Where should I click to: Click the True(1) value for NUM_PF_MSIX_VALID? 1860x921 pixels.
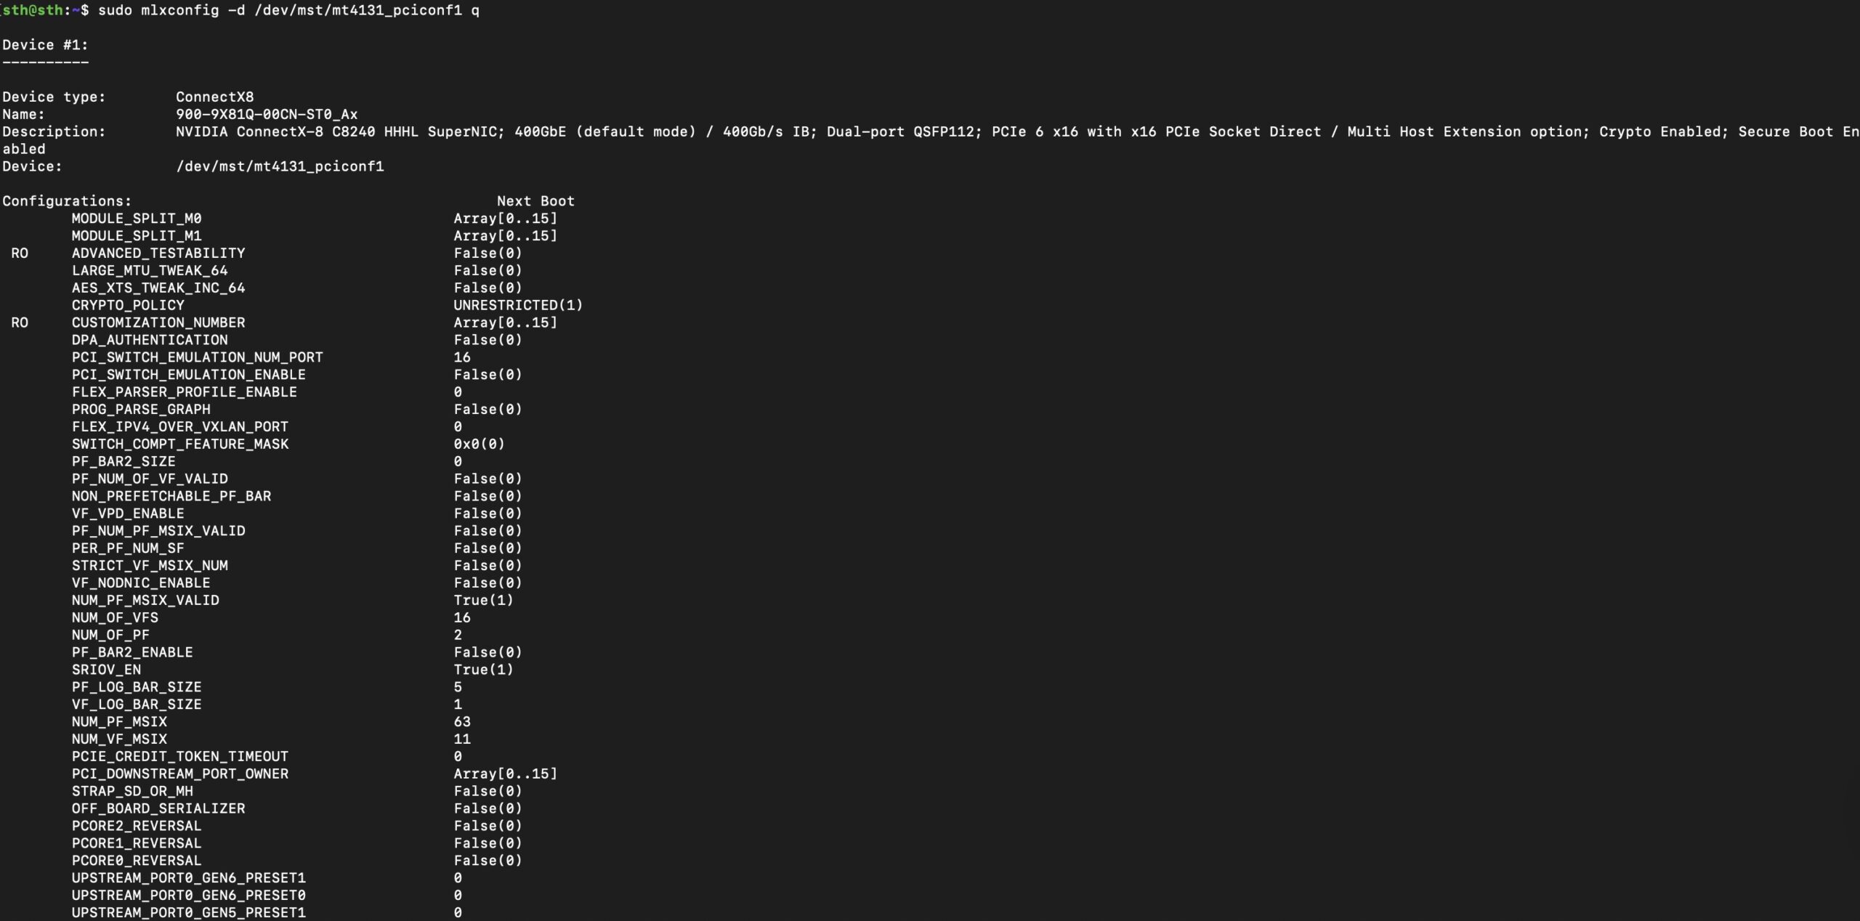(483, 600)
